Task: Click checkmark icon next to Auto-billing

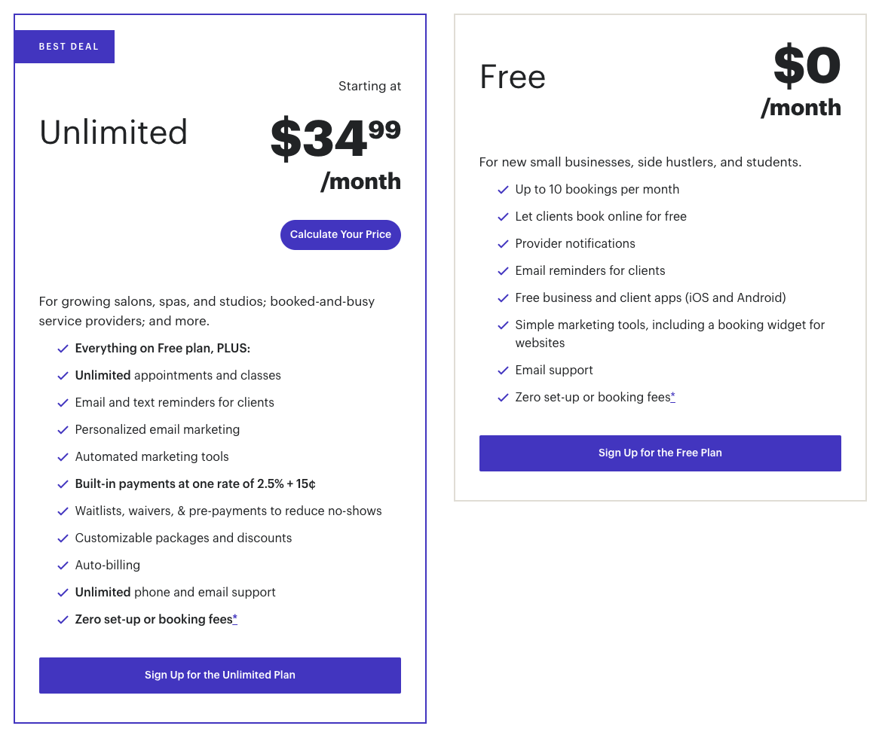Action: pyautogui.click(x=63, y=566)
